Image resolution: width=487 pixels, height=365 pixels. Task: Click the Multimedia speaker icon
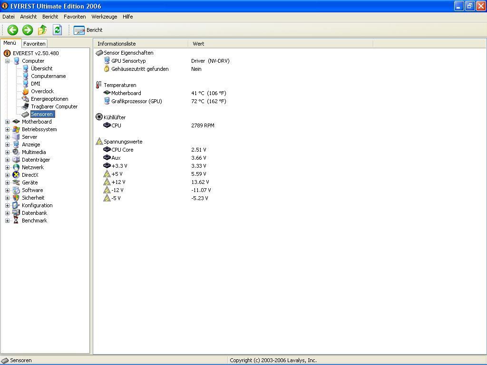(16, 152)
